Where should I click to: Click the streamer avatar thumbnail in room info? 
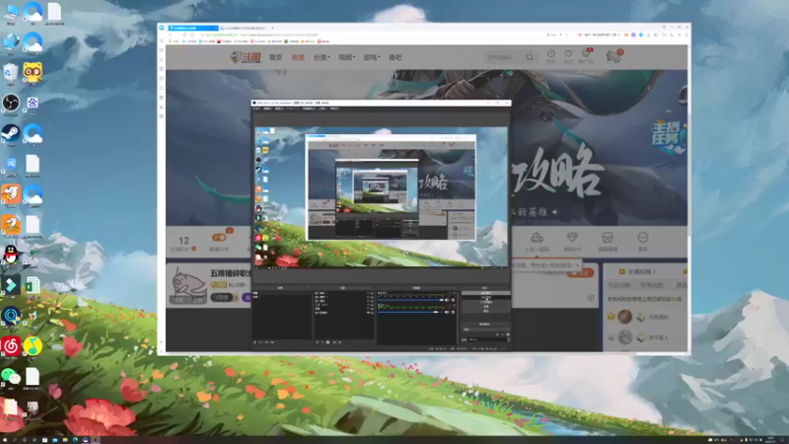pyautogui.click(x=187, y=284)
